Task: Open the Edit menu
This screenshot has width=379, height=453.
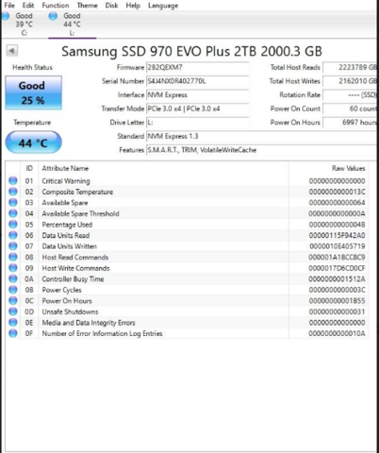Action: coord(28,6)
